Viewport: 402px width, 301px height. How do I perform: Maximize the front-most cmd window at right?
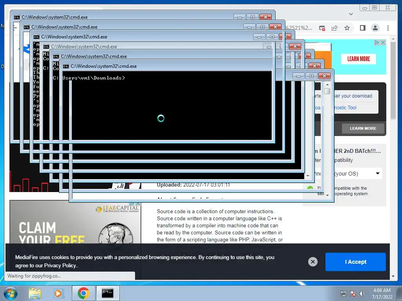pos(311,76)
